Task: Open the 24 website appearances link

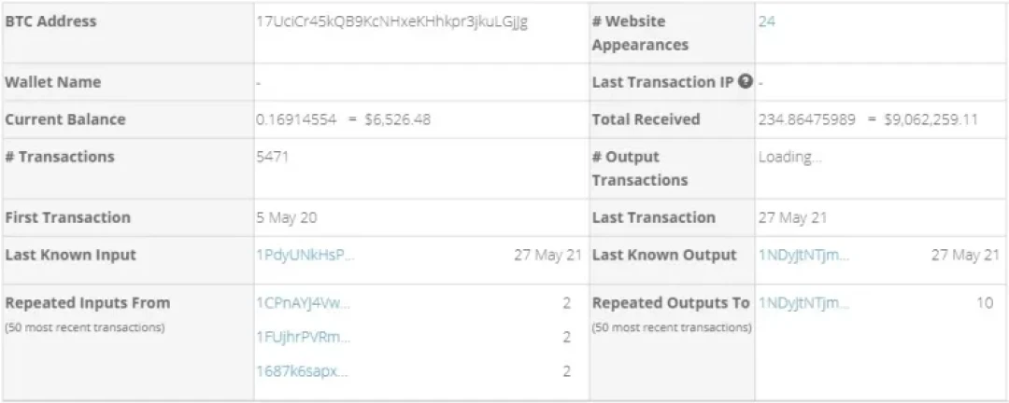Action: (766, 21)
